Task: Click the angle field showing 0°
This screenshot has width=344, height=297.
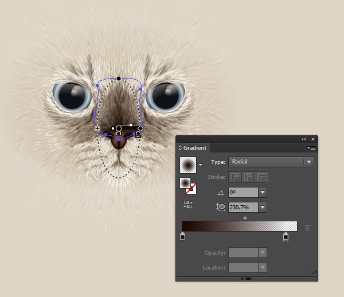Action: coord(243,193)
